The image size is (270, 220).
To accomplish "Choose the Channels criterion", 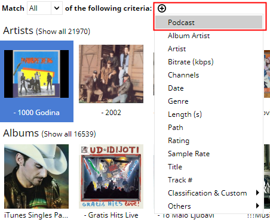I will (x=208, y=75).
